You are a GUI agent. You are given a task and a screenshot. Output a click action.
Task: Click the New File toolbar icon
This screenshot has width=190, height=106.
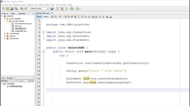pyautogui.click(x=3, y=9)
